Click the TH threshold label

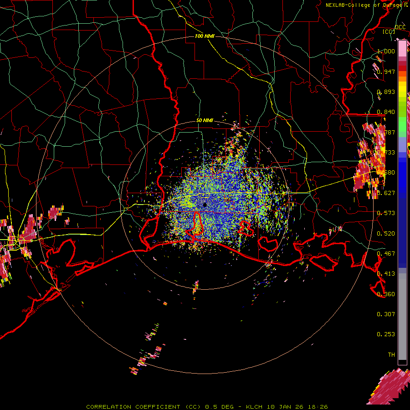pos(391,355)
